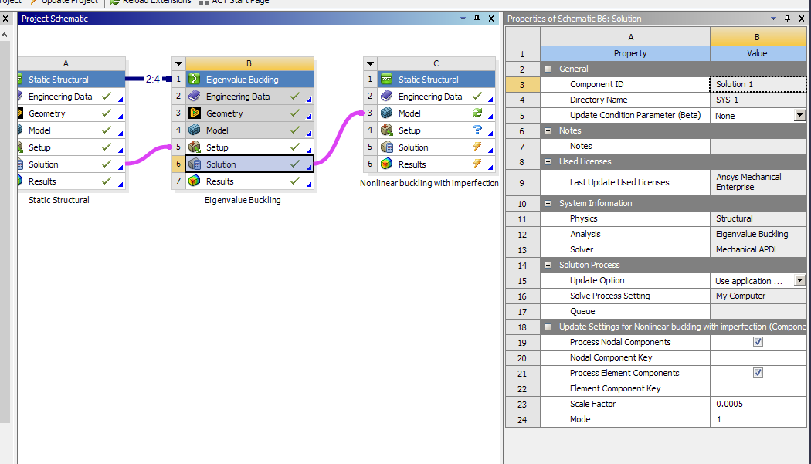Select Engineering Data cell in system B
The image size is (811, 464).
238,97
